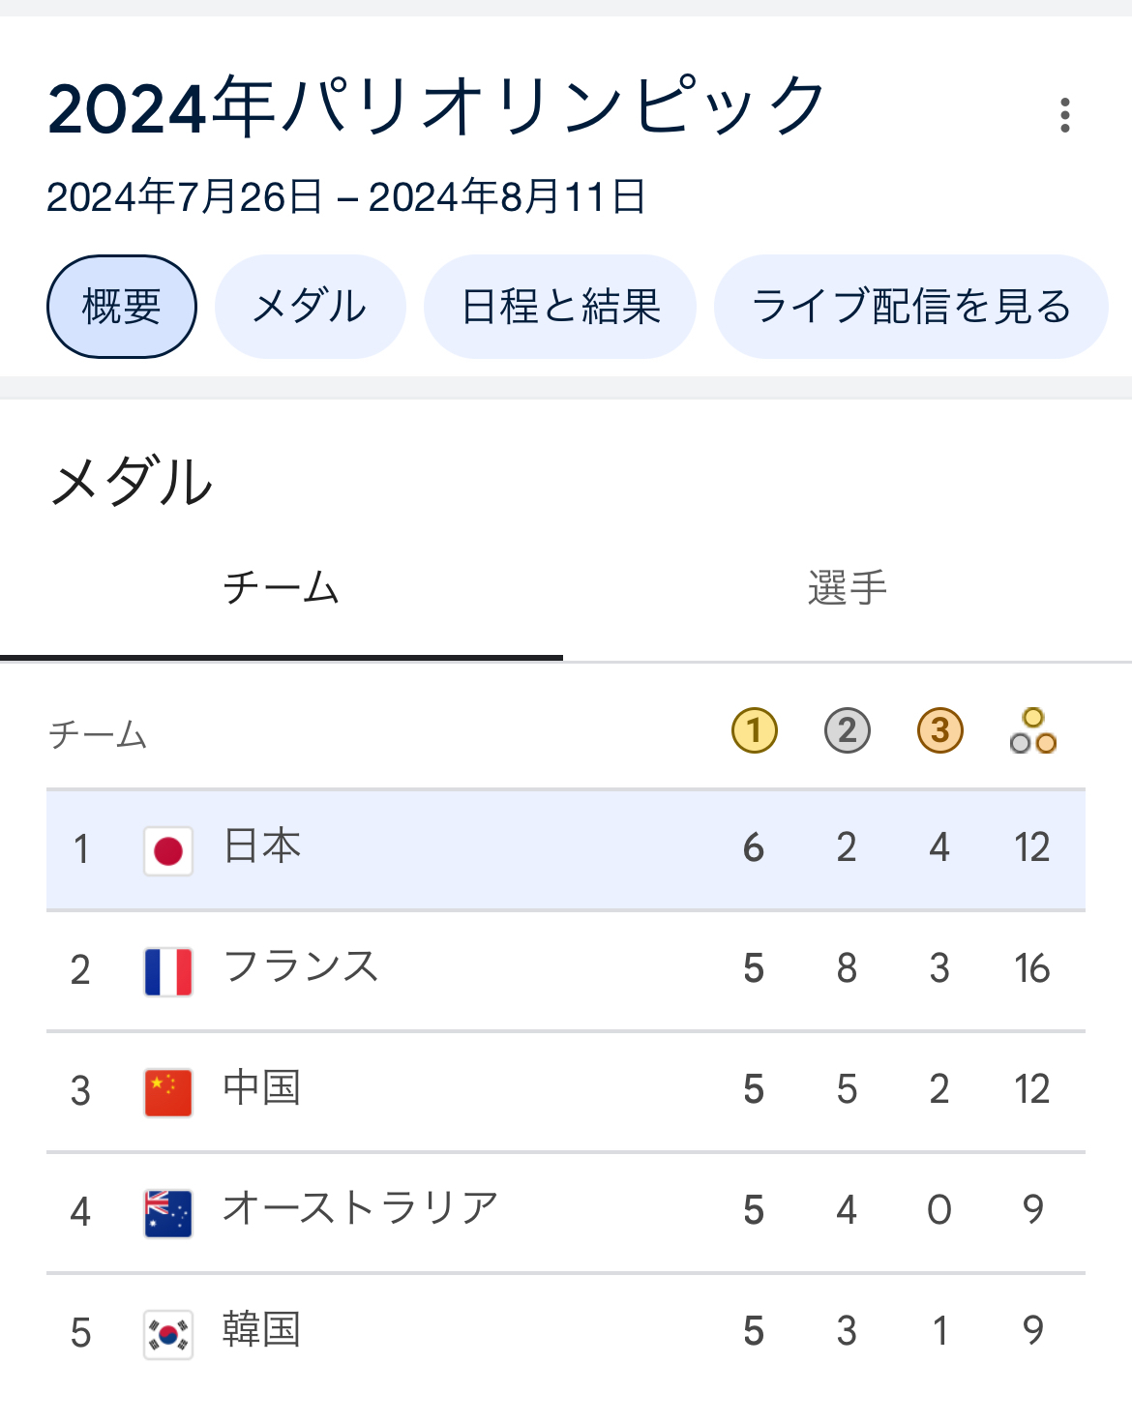Click the Australia flag icon
Screen dimensions: 1132x1424
[x=168, y=1214]
